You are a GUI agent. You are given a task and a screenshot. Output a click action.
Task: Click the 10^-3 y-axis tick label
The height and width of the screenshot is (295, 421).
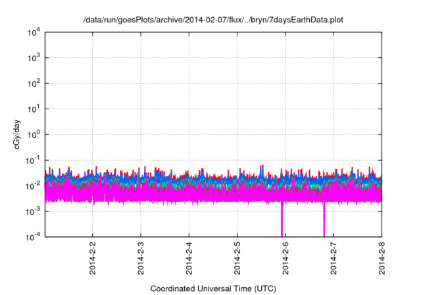point(33,211)
